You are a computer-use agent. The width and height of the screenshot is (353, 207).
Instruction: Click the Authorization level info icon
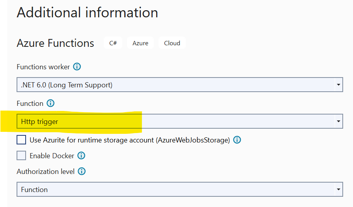point(82,172)
